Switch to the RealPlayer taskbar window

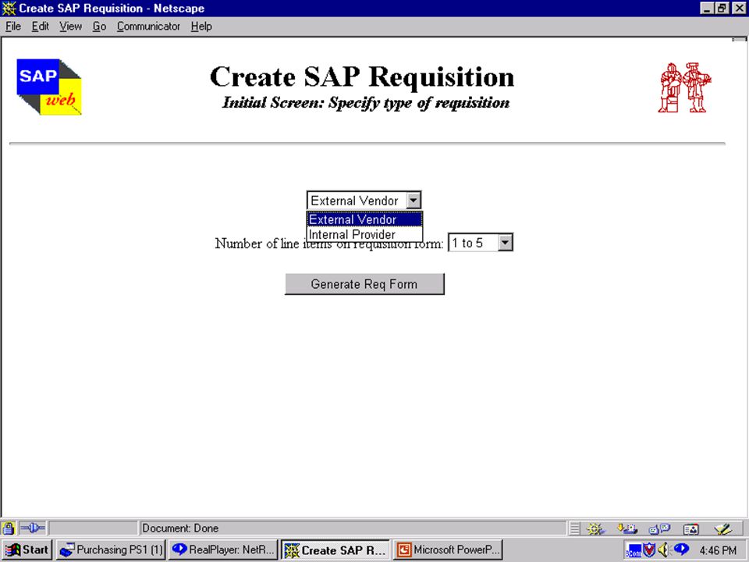223,550
